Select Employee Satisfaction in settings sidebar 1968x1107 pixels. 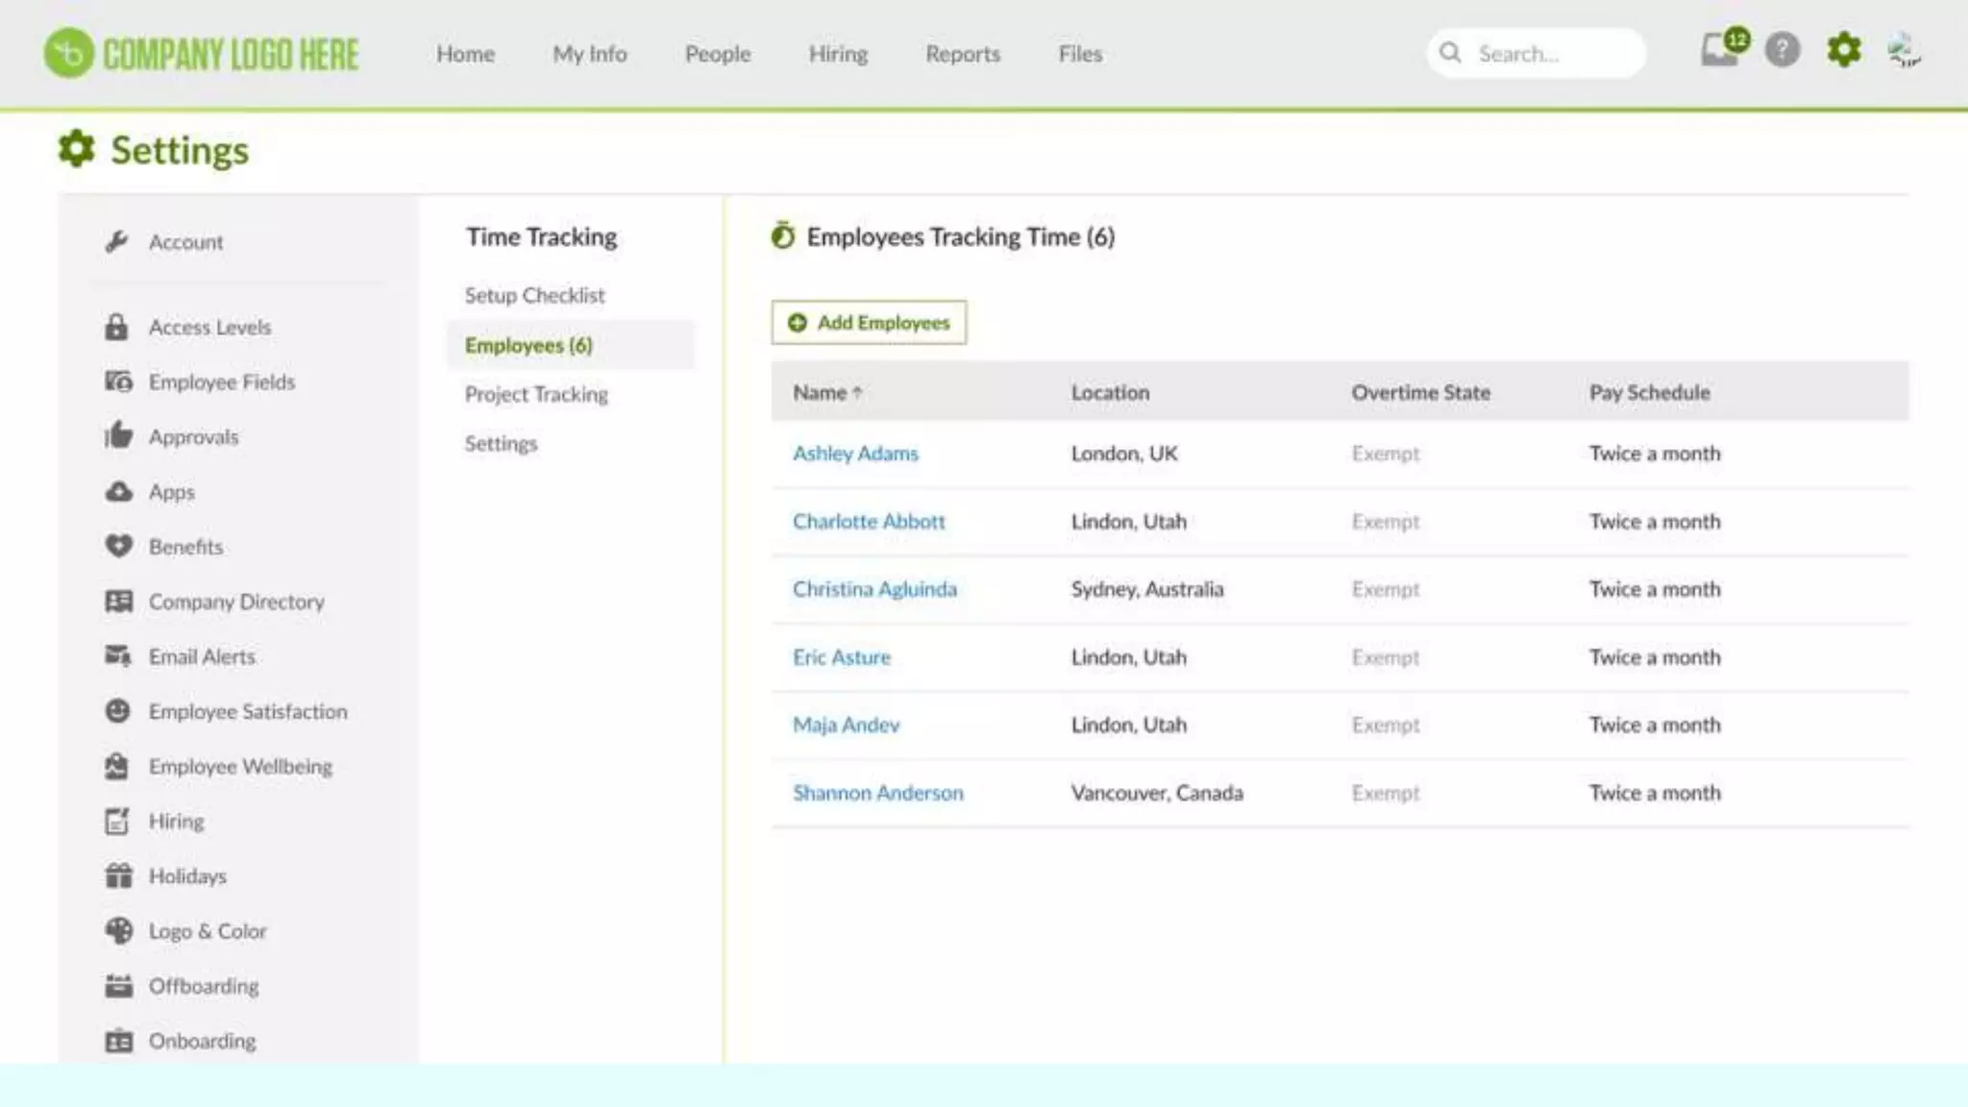click(247, 712)
